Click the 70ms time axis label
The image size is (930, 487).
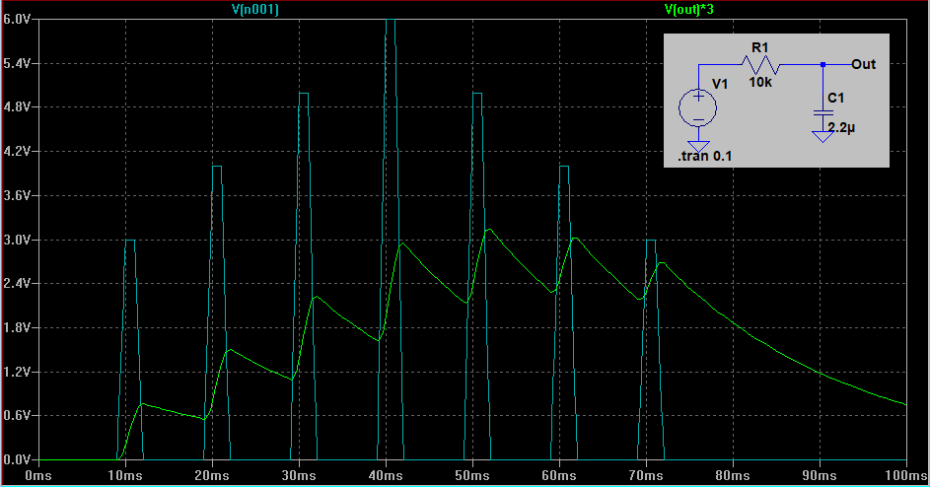coord(646,475)
